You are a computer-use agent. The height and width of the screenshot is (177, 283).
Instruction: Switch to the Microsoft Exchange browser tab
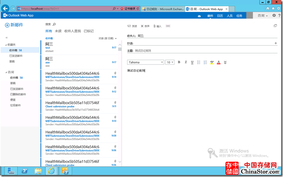(163, 9)
